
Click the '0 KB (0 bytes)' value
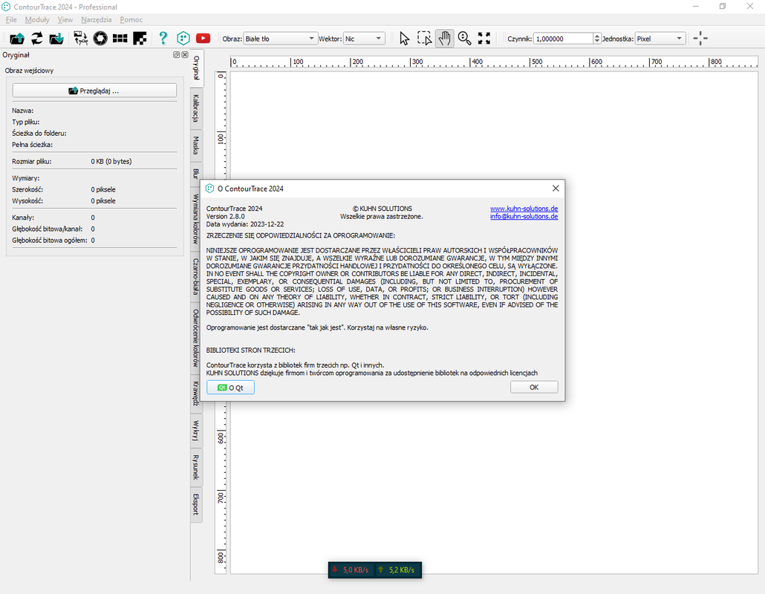click(x=111, y=161)
